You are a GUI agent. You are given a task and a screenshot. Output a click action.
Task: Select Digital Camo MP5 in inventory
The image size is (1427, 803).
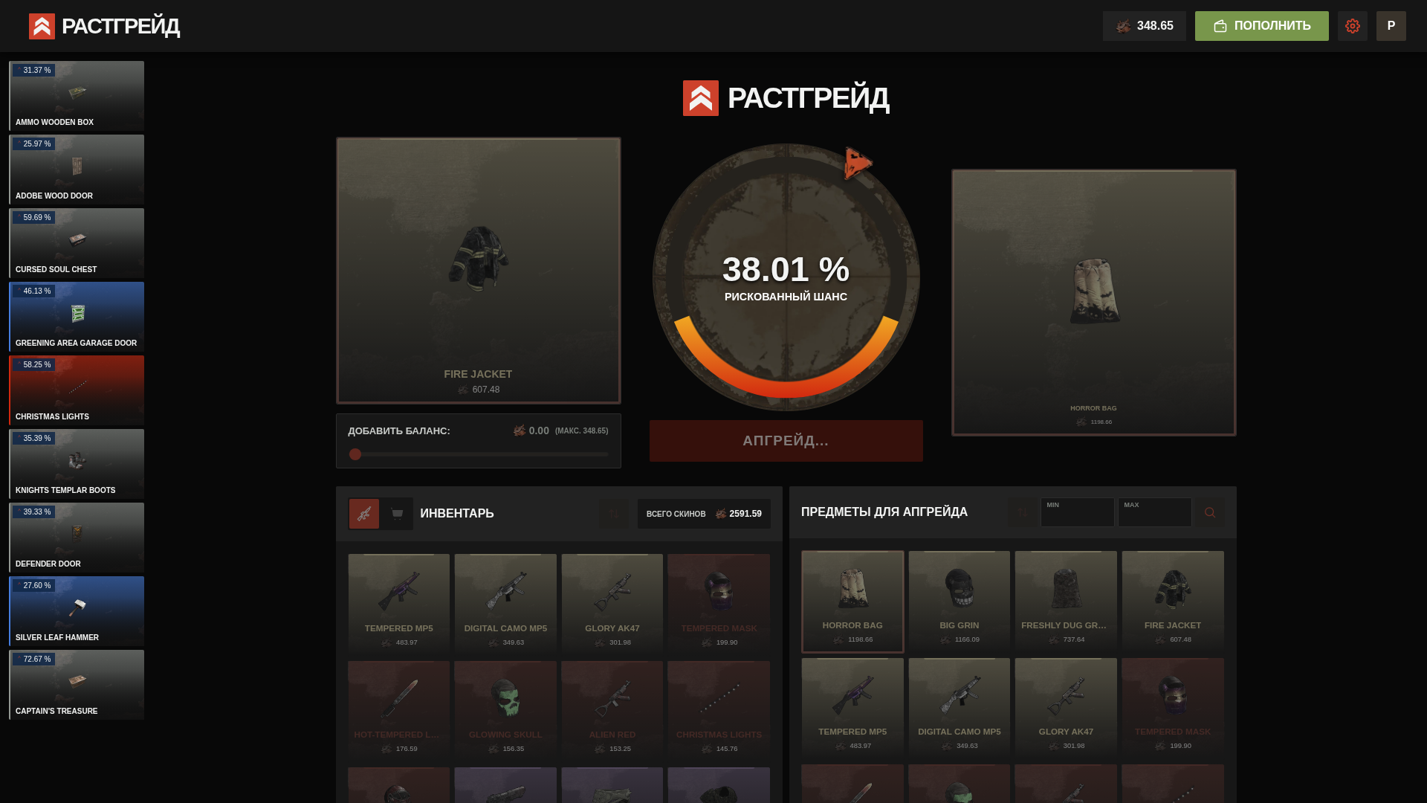(x=505, y=604)
